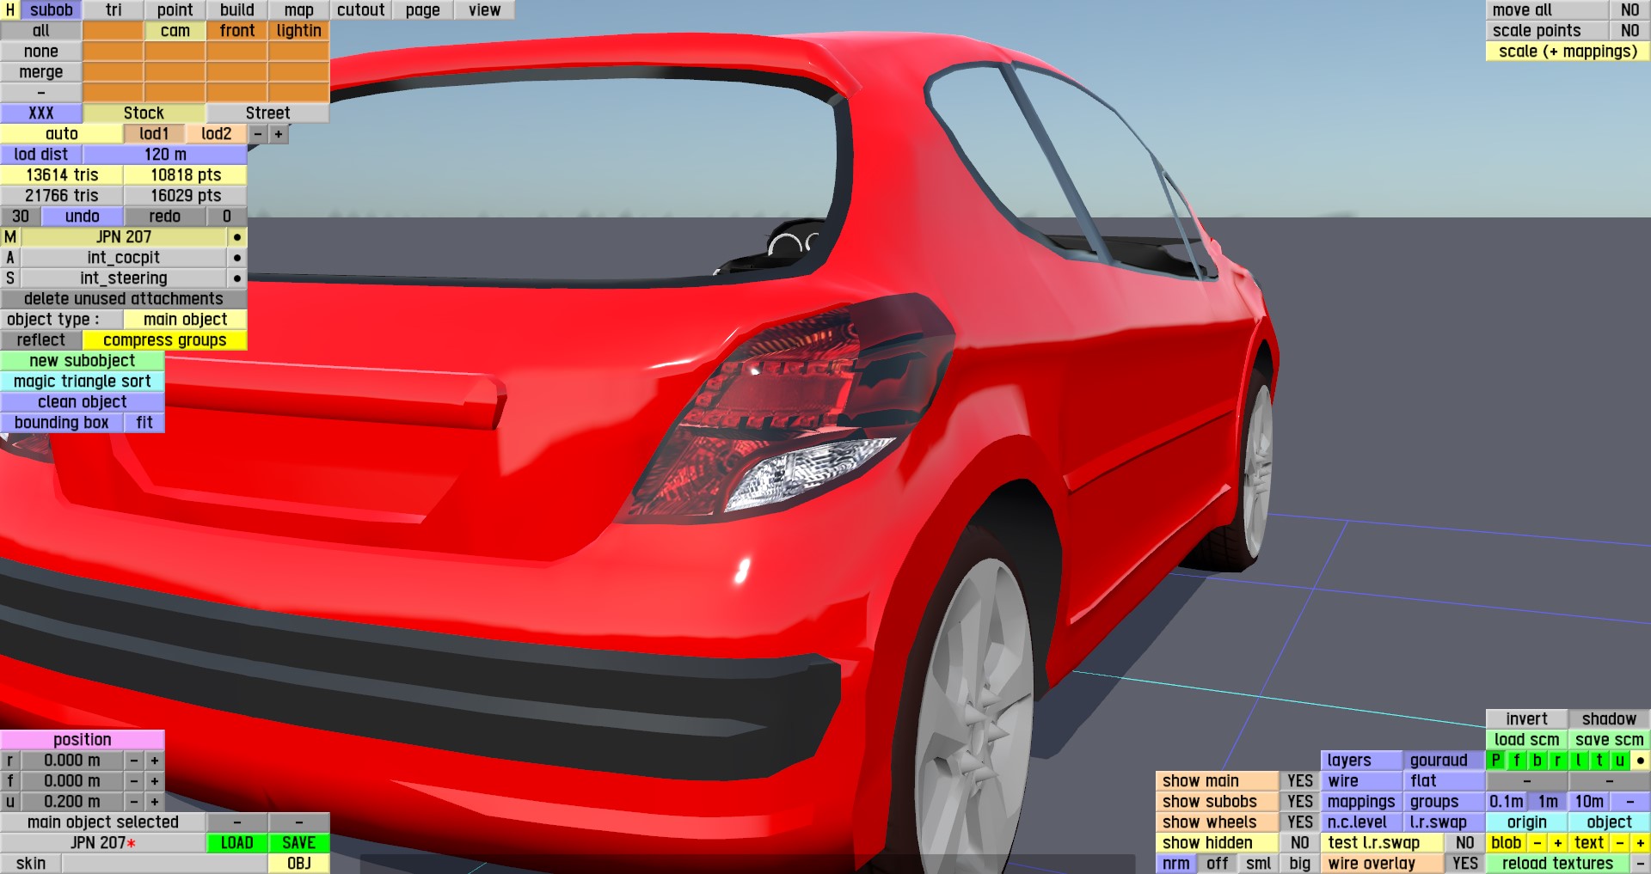Switch to the green l left view
This screenshot has width=1651, height=874.
[x=1578, y=761]
